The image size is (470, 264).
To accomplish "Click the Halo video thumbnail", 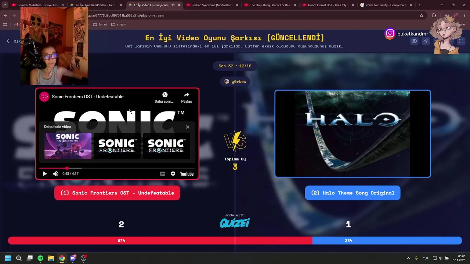I will point(352,134).
